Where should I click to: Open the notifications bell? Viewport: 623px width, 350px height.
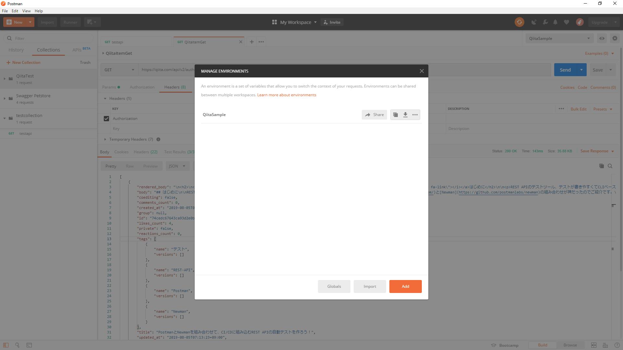point(555,22)
